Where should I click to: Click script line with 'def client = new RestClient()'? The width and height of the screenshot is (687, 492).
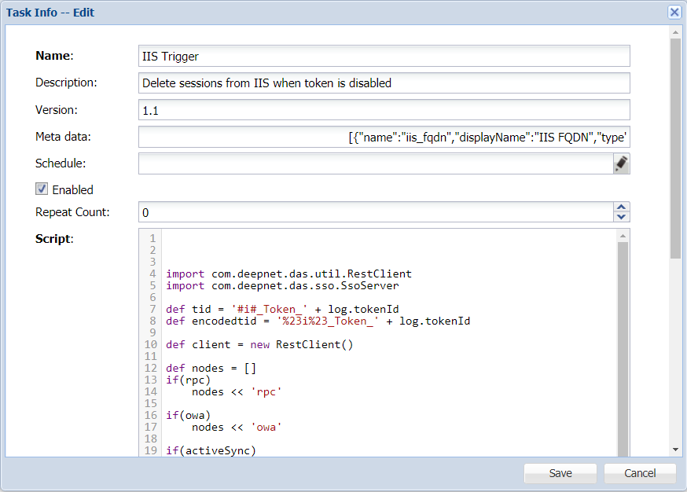[259, 344]
